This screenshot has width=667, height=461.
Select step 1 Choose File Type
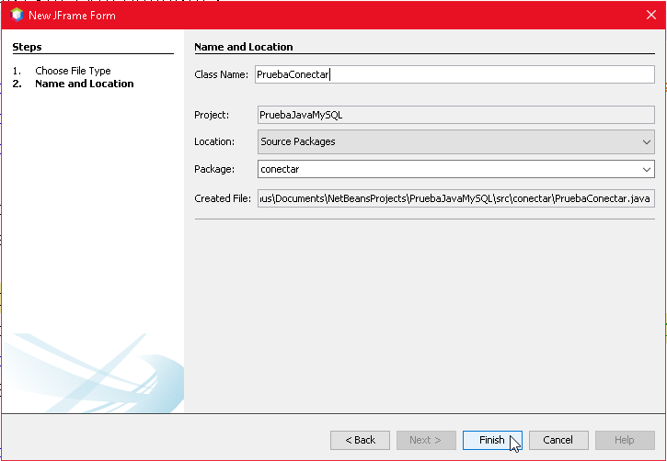pos(73,71)
